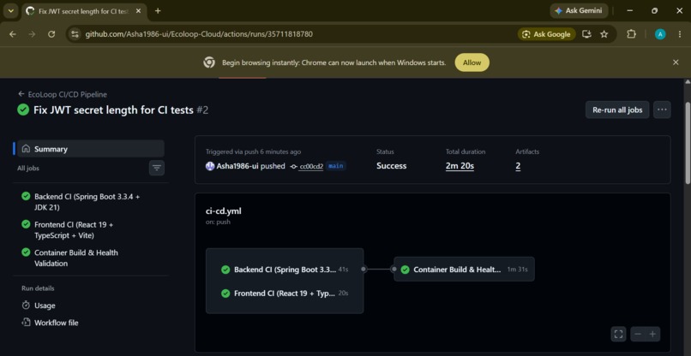View site information icon in address bar
The width and height of the screenshot is (691, 356).
click(75, 34)
